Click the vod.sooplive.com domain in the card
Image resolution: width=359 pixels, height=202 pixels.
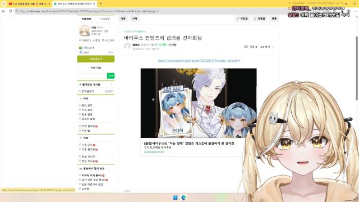pos(154,151)
